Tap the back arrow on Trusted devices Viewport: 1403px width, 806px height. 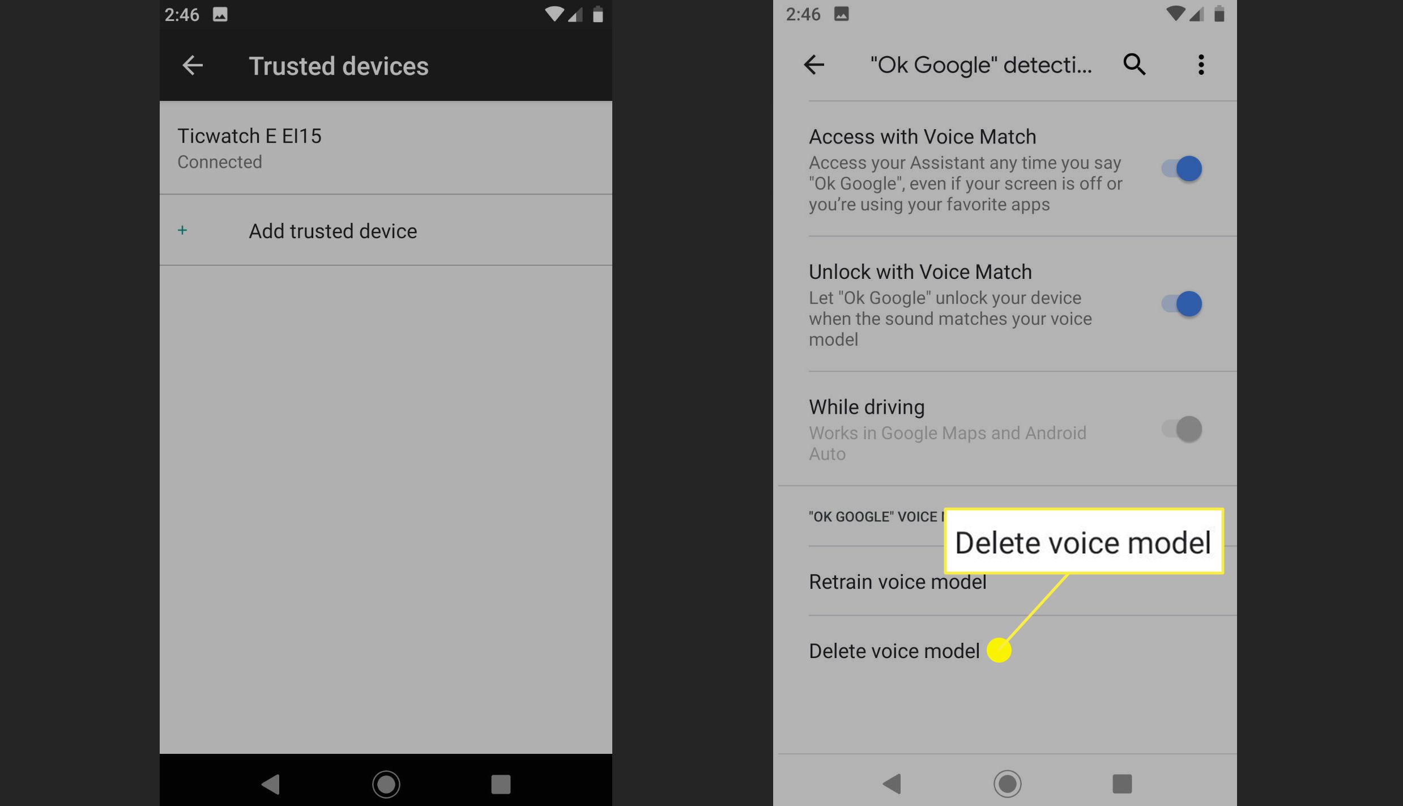190,65
